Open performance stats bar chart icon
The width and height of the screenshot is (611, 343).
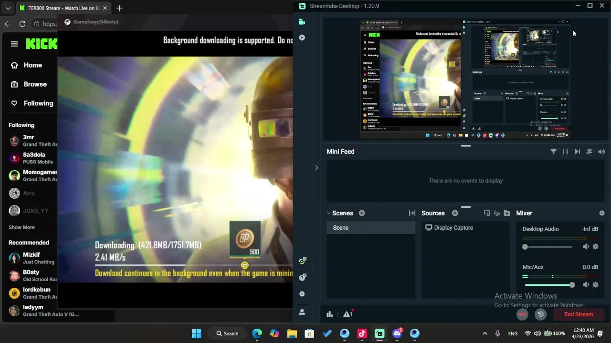(329, 314)
